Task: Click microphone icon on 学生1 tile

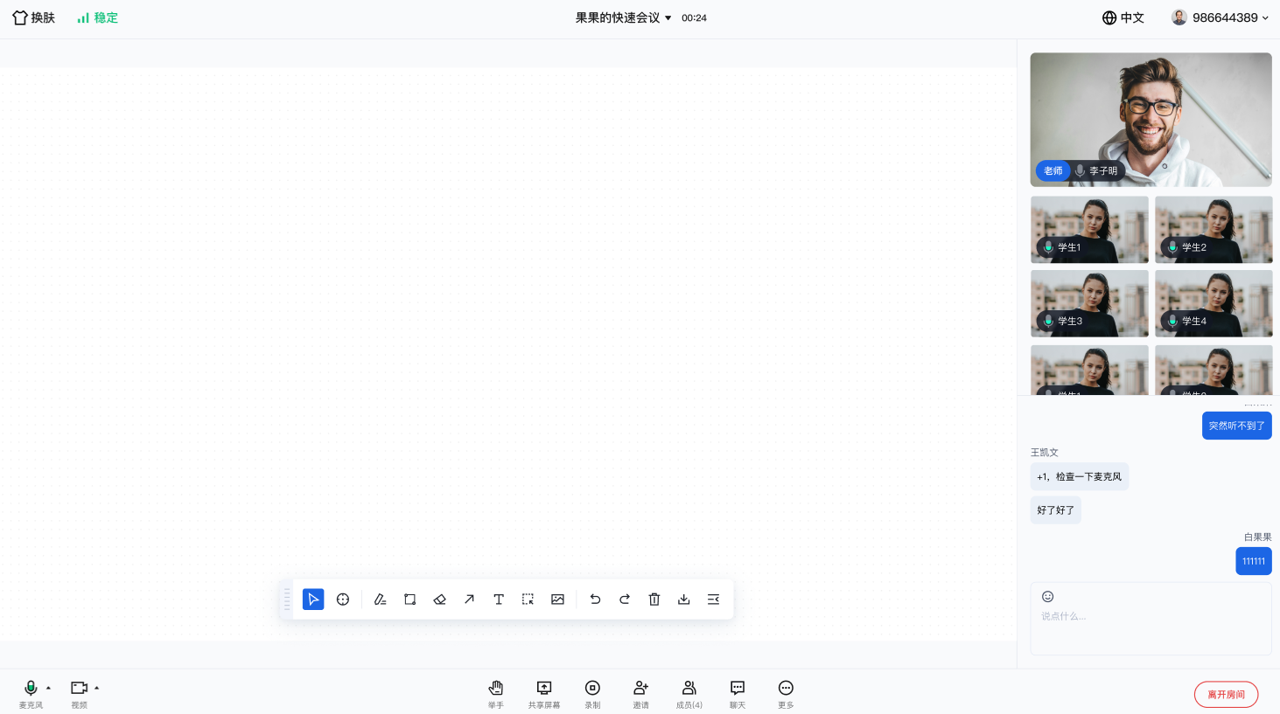Action: pyautogui.click(x=1048, y=247)
